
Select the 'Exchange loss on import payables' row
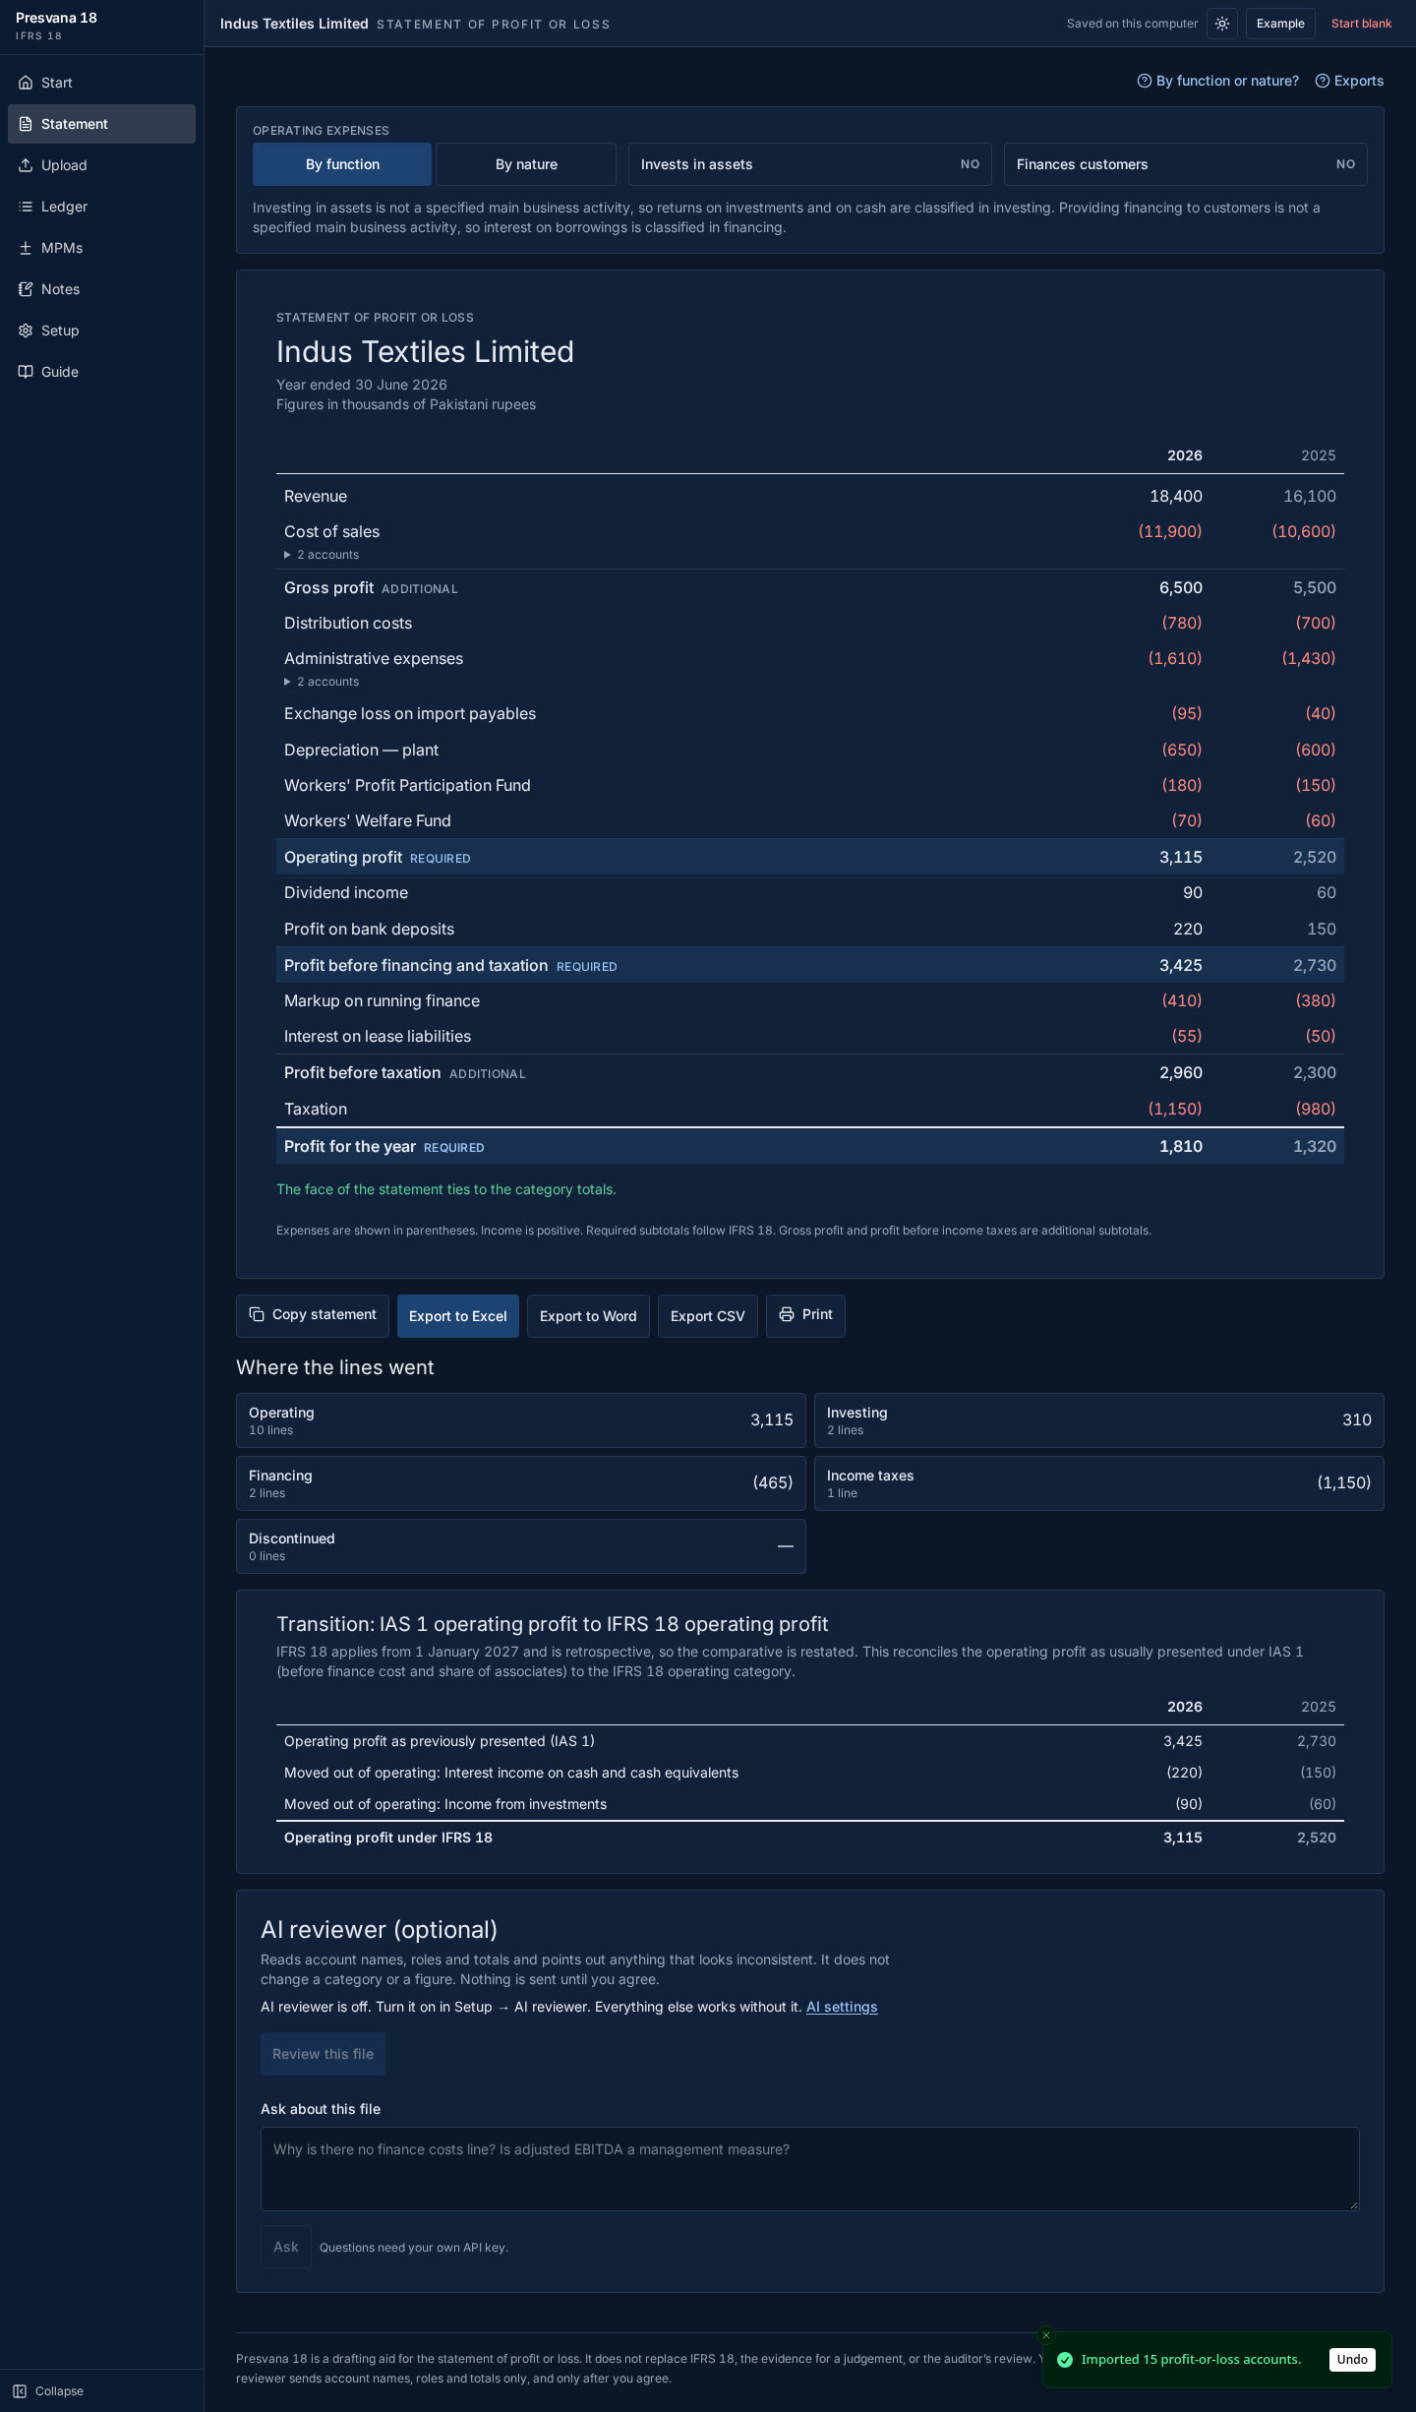point(810,714)
